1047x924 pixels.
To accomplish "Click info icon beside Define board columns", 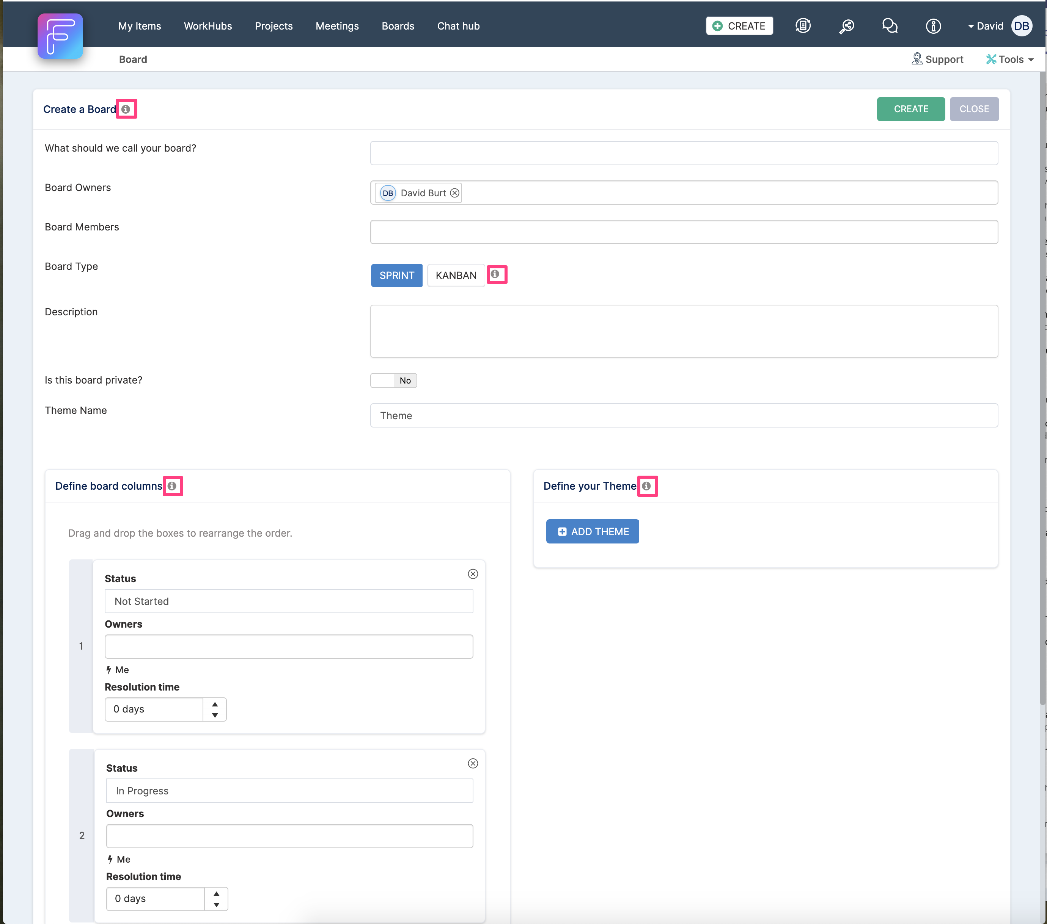I will coord(172,486).
